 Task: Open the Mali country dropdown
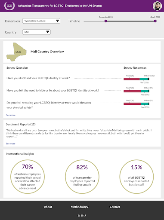[37, 32]
